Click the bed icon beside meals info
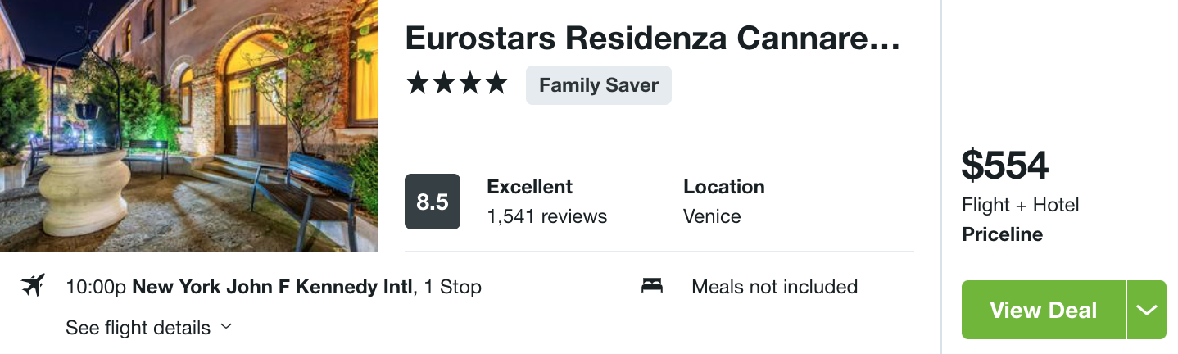The image size is (1178, 354). pos(652,286)
